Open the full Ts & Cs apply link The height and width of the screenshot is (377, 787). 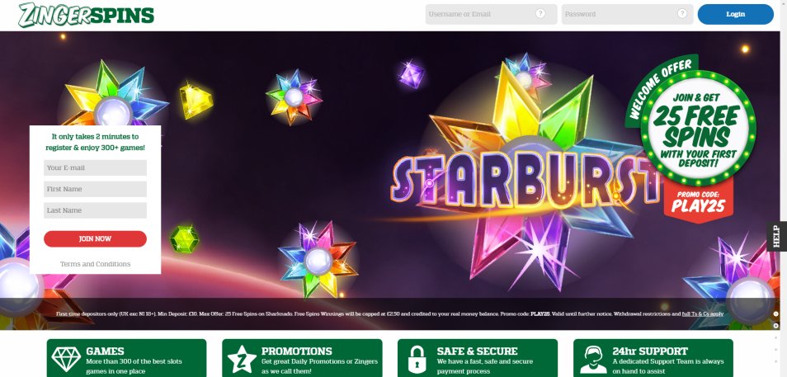point(703,313)
